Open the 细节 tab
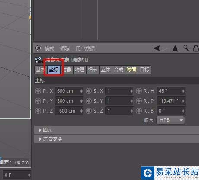199x180 pixels. coord(93,70)
